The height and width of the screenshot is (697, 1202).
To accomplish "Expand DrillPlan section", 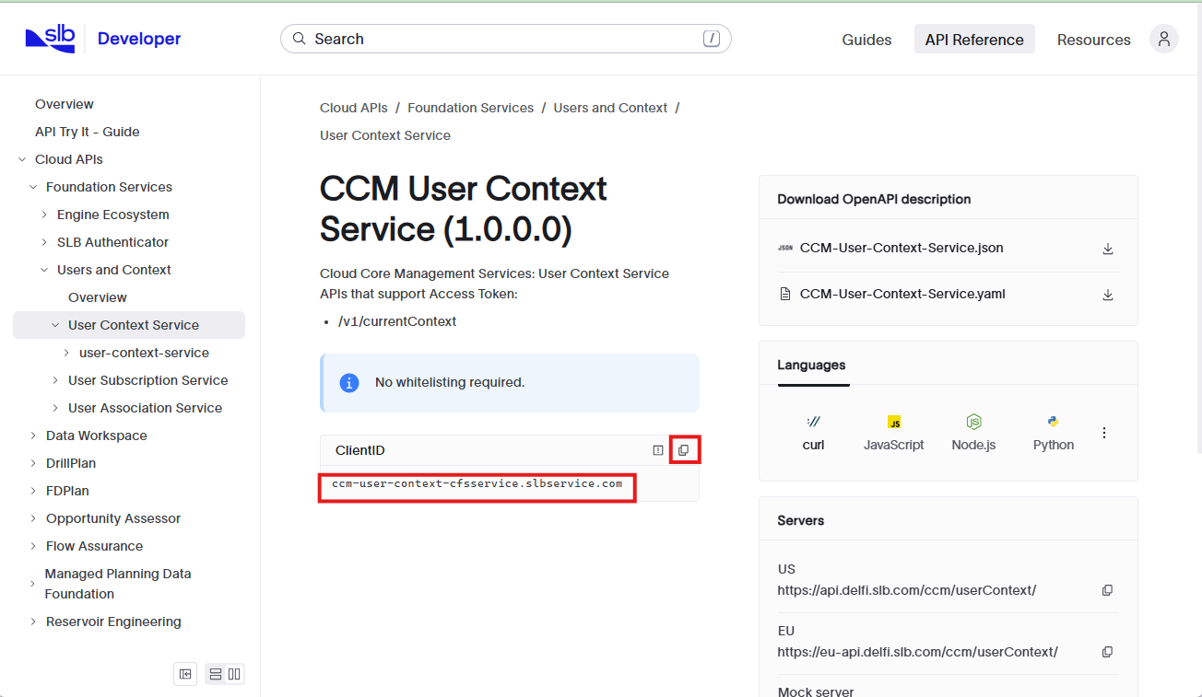I will 33,463.
